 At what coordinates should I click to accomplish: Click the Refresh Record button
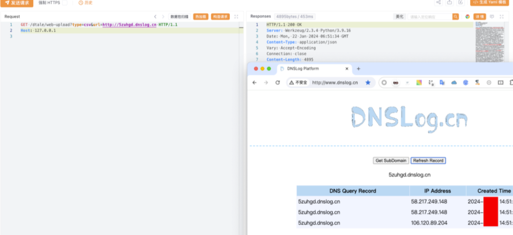click(x=428, y=161)
